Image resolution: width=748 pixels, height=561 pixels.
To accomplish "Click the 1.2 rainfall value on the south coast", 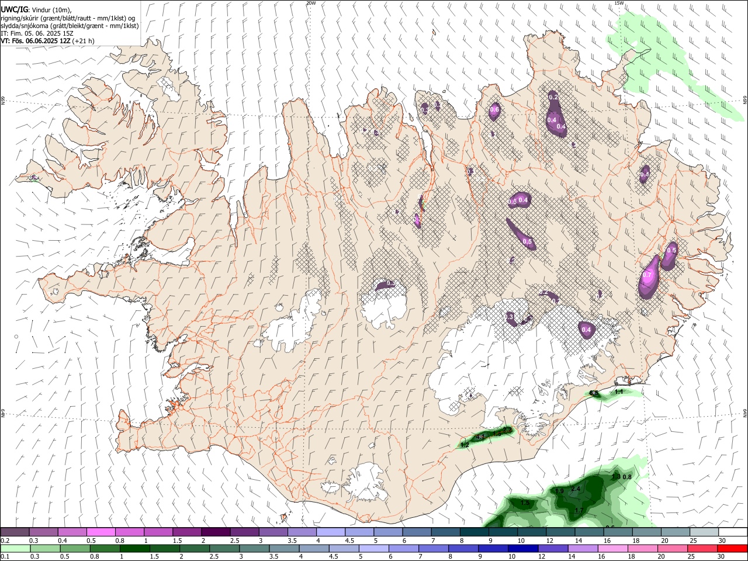I will 465,445.
